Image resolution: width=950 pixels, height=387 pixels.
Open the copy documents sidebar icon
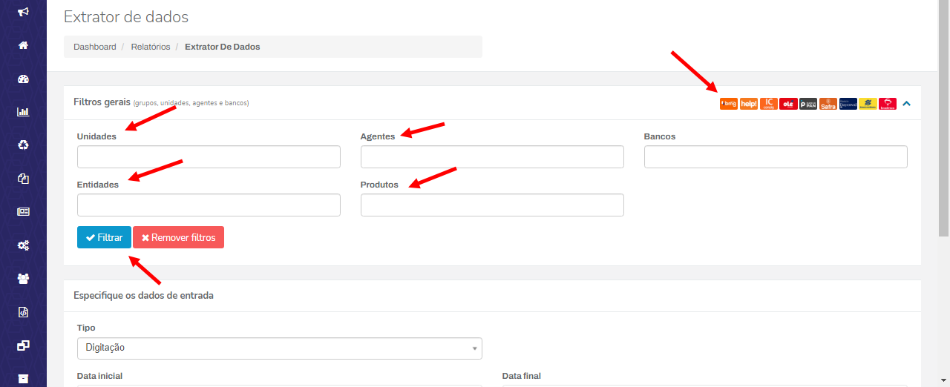(x=23, y=179)
